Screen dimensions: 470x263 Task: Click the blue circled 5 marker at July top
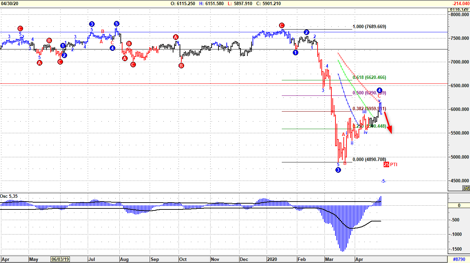(x=116, y=24)
